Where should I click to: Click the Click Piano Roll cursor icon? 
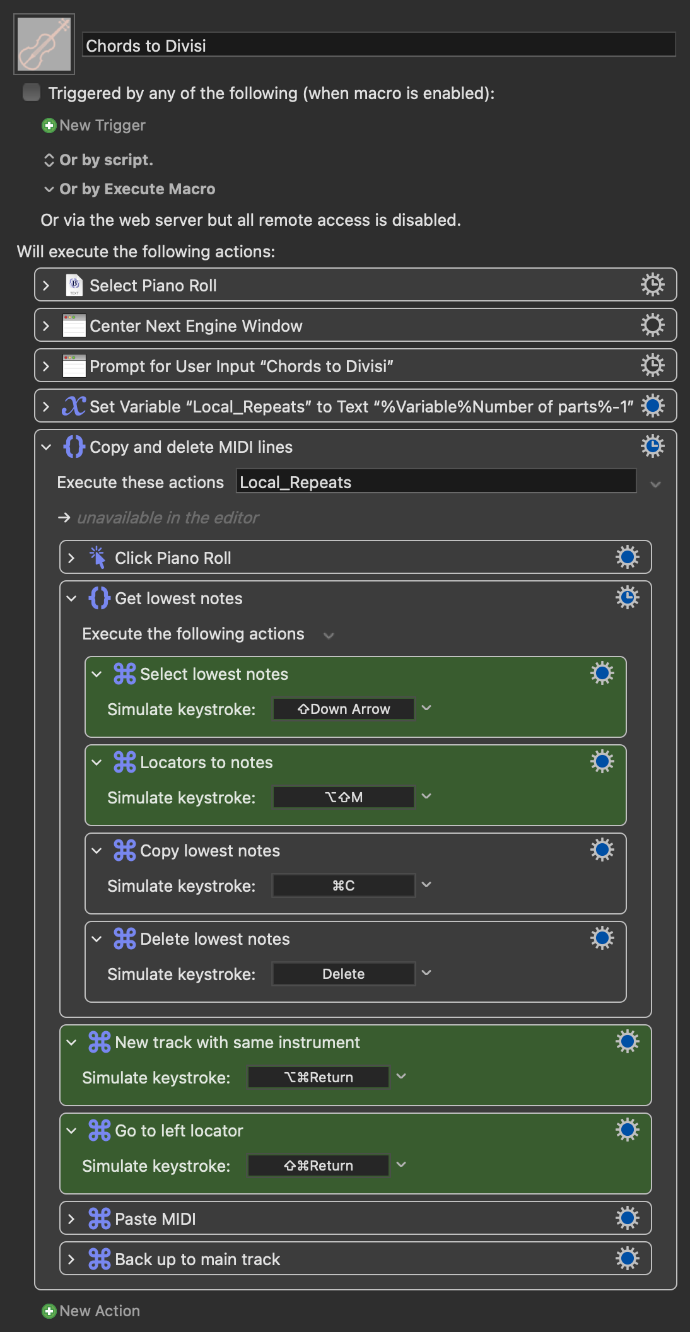98,558
